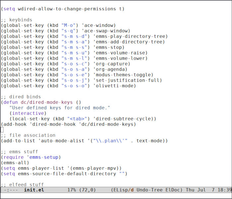The height and width of the screenshot is (199, 232).
Task: Click the 'emms-stop symbol
Action: pyautogui.click(x=109, y=47)
